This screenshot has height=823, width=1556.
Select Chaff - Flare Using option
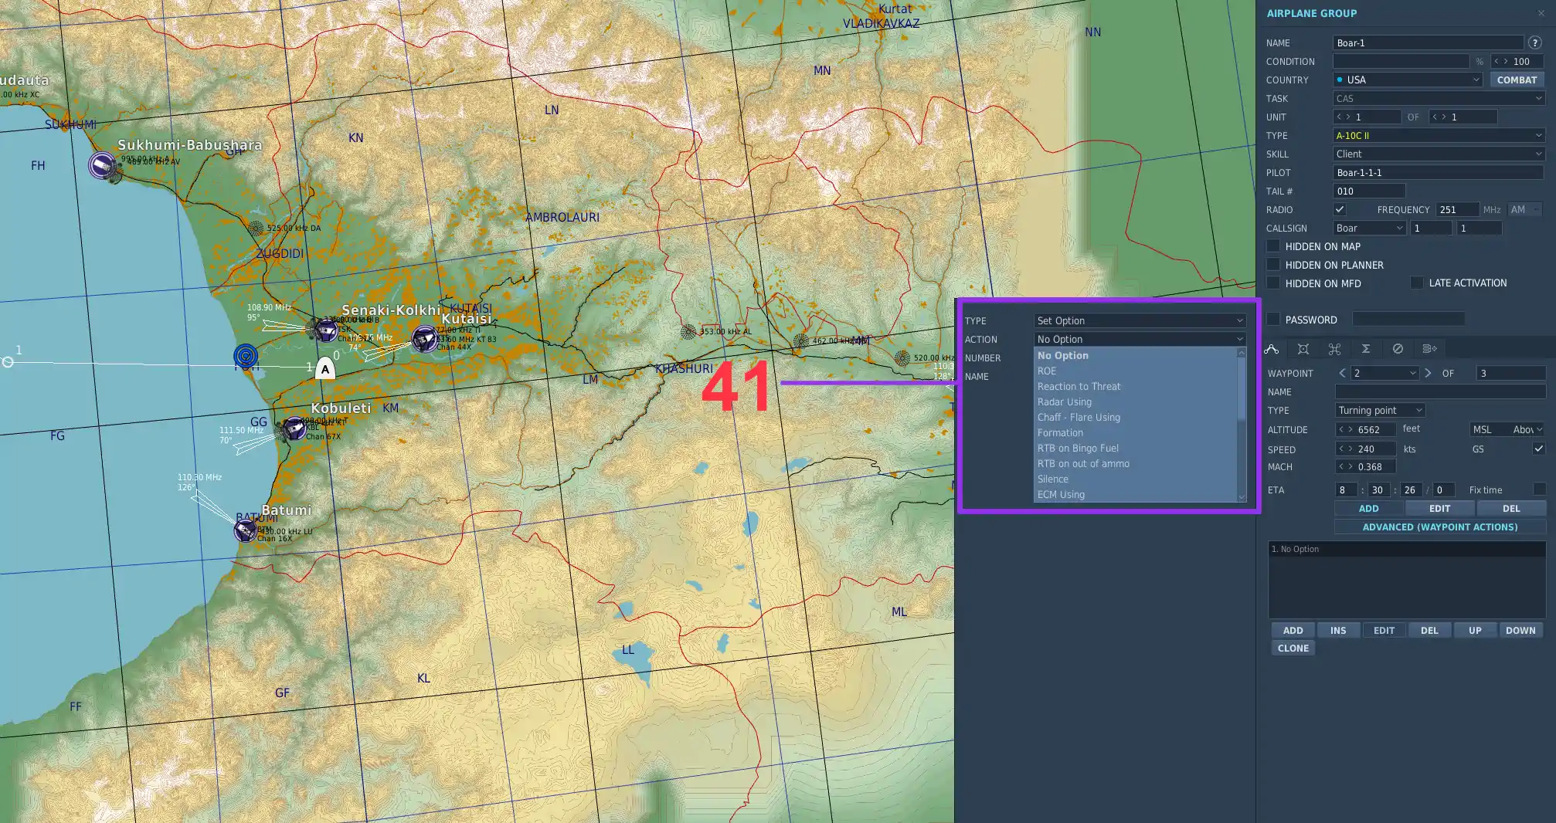click(x=1136, y=417)
